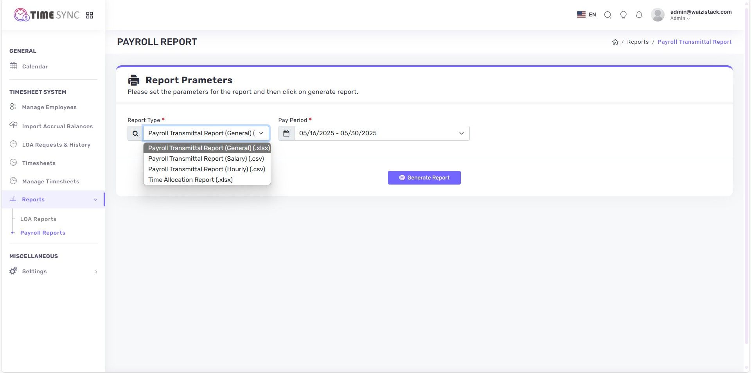This screenshot has width=751, height=373.
Task: Open the admin account dropdown
Action: click(700, 15)
